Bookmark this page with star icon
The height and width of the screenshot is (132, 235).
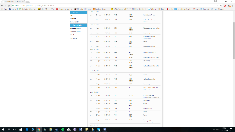click(x=221, y=6)
